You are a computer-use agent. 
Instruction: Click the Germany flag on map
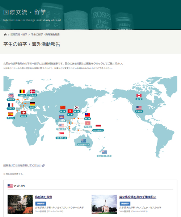(x=32, y=104)
